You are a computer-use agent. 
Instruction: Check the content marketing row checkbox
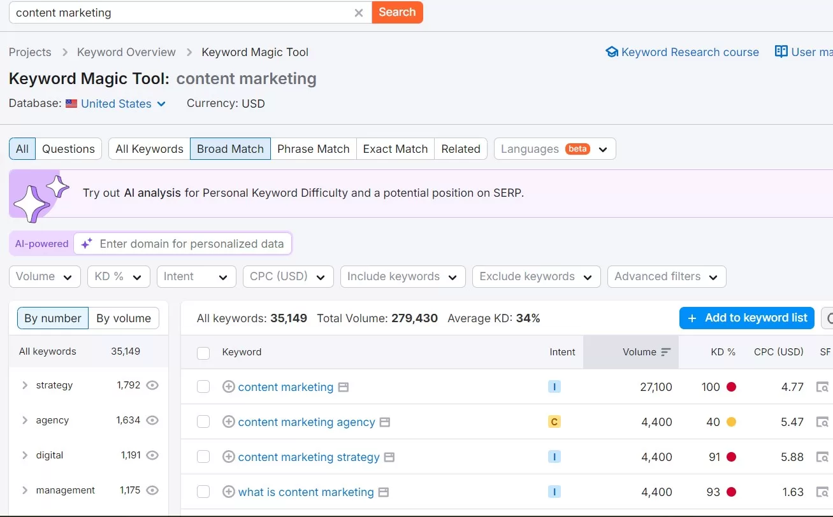pos(203,386)
